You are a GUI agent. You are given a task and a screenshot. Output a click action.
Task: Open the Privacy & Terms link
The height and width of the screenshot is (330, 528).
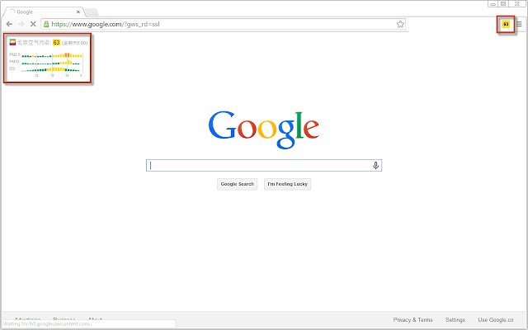pos(412,319)
